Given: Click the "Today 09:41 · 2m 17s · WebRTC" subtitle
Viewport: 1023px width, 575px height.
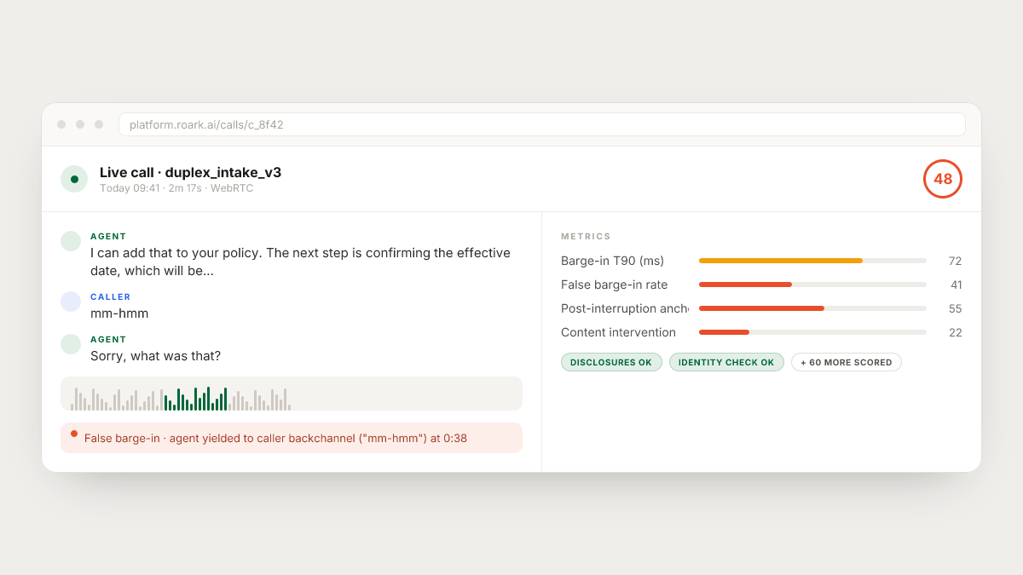Looking at the screenshot, I should (x=176, y=188).
